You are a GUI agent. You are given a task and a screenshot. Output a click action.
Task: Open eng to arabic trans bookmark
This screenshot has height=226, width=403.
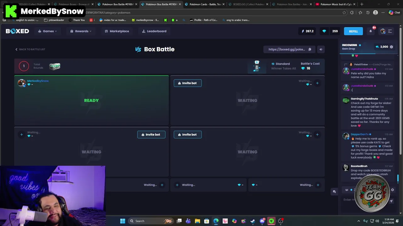(x=236, y=20)
